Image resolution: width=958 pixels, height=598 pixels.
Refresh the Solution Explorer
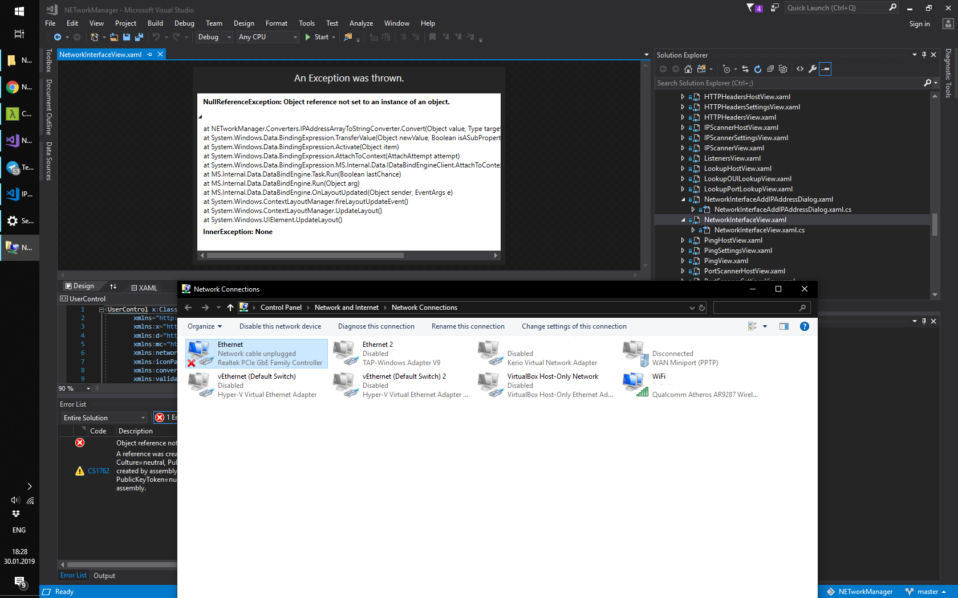[x=757, y=69]
